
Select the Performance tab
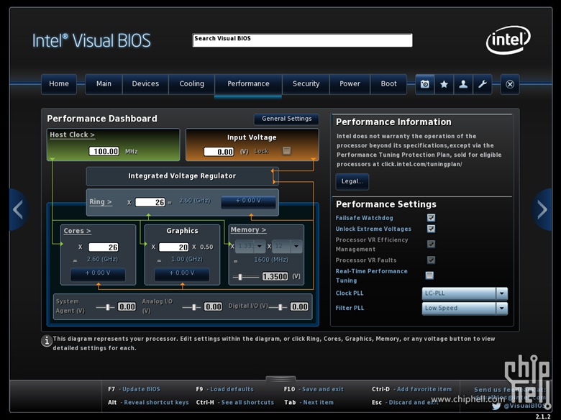pyautogui.click(x=248, y=84)
